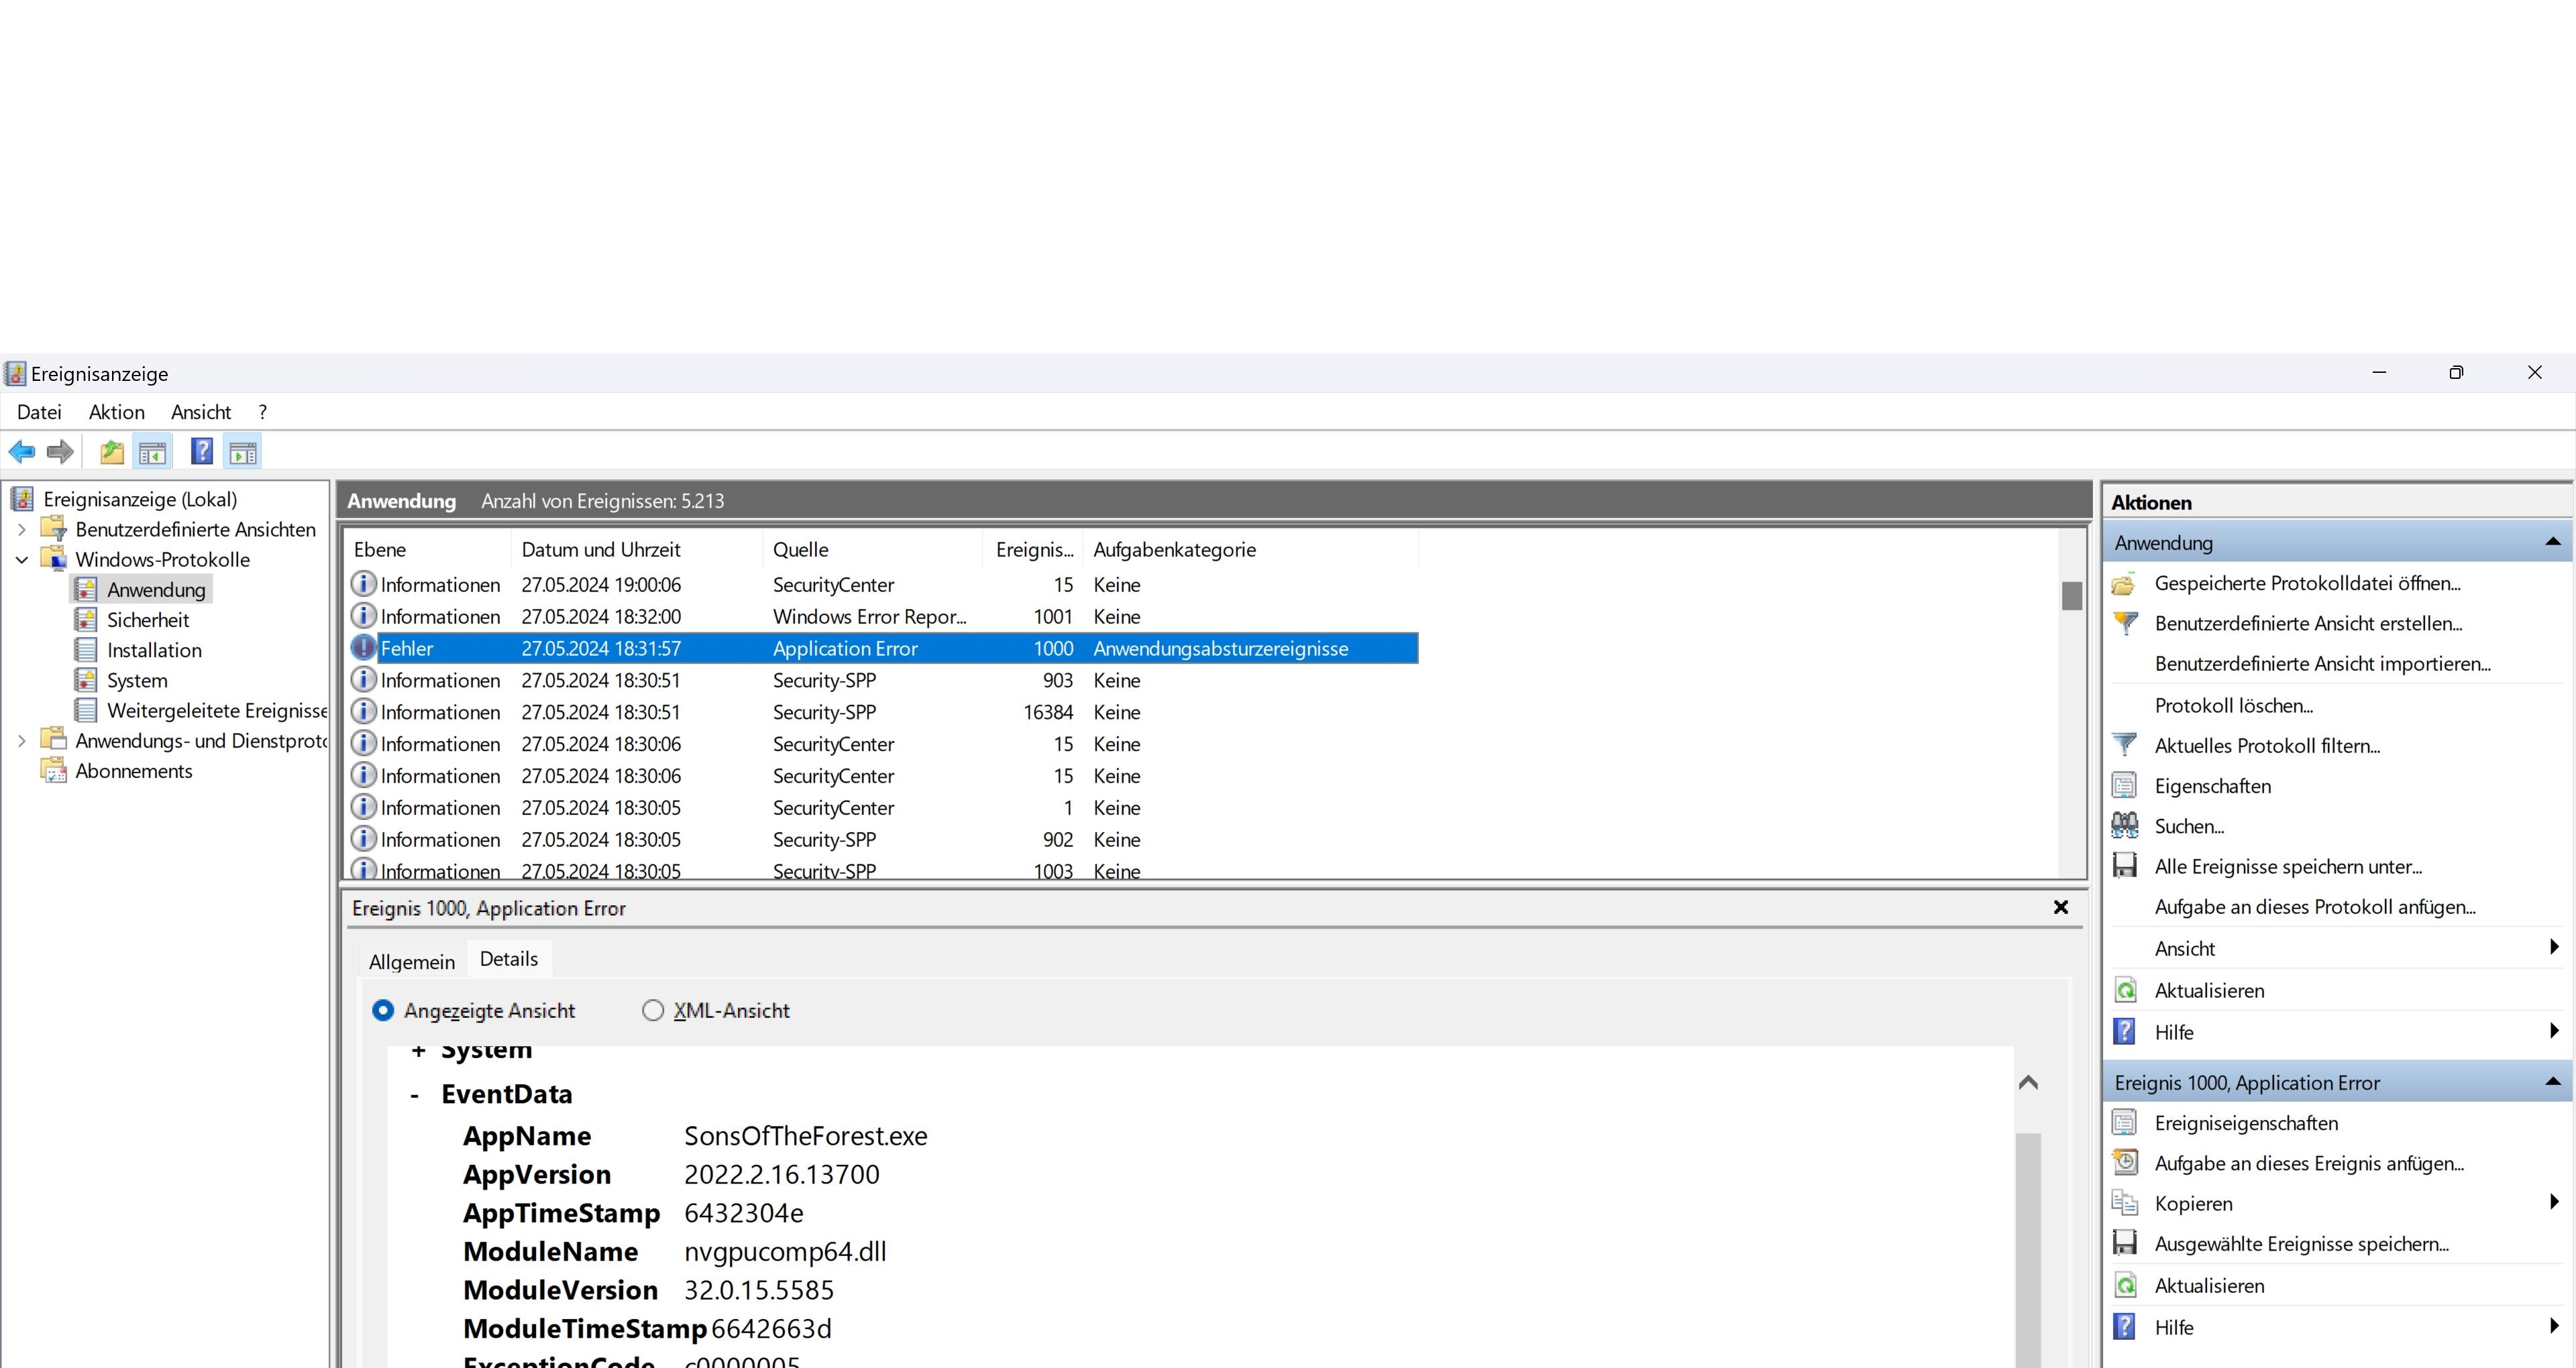The height and width of the screenshot is (1368, 2576).
Task: Click the event list vertical scrollbar thumb
Action: pos(2071,596)
